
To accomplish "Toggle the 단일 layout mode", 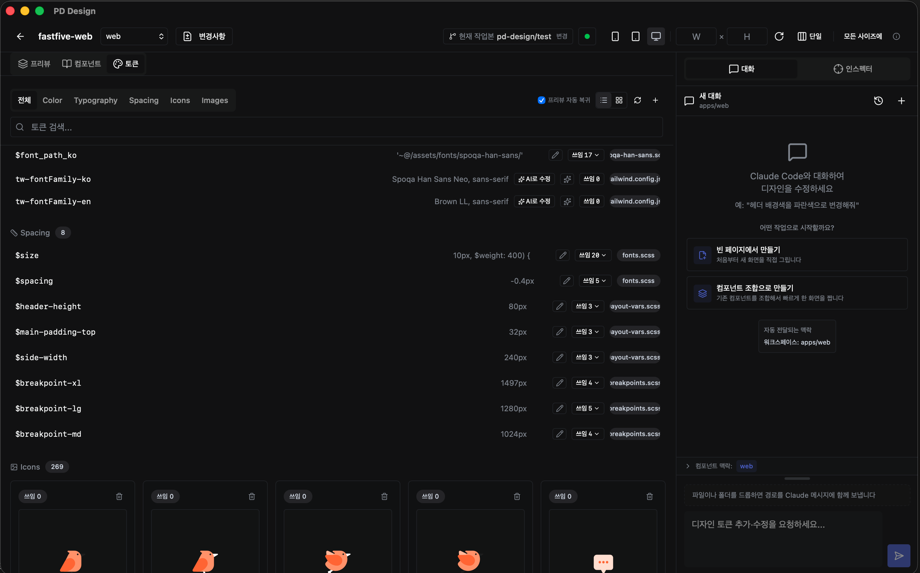I will click(809, 36).
